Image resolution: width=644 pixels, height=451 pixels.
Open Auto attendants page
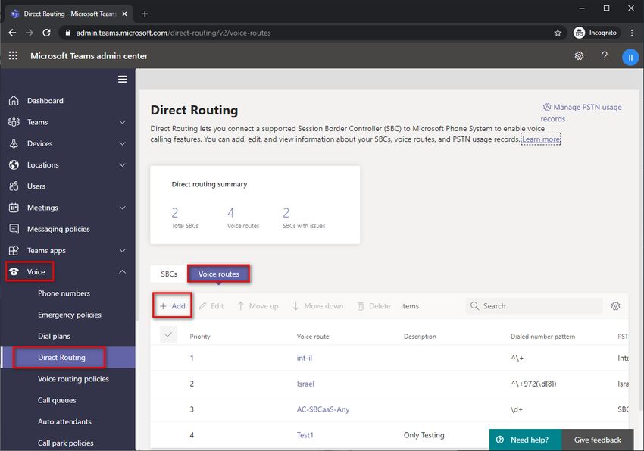[x=64, y=421]
